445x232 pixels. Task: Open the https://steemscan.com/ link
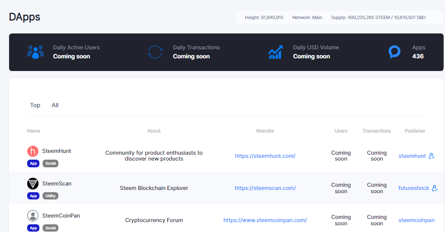(x=265, y=188)
